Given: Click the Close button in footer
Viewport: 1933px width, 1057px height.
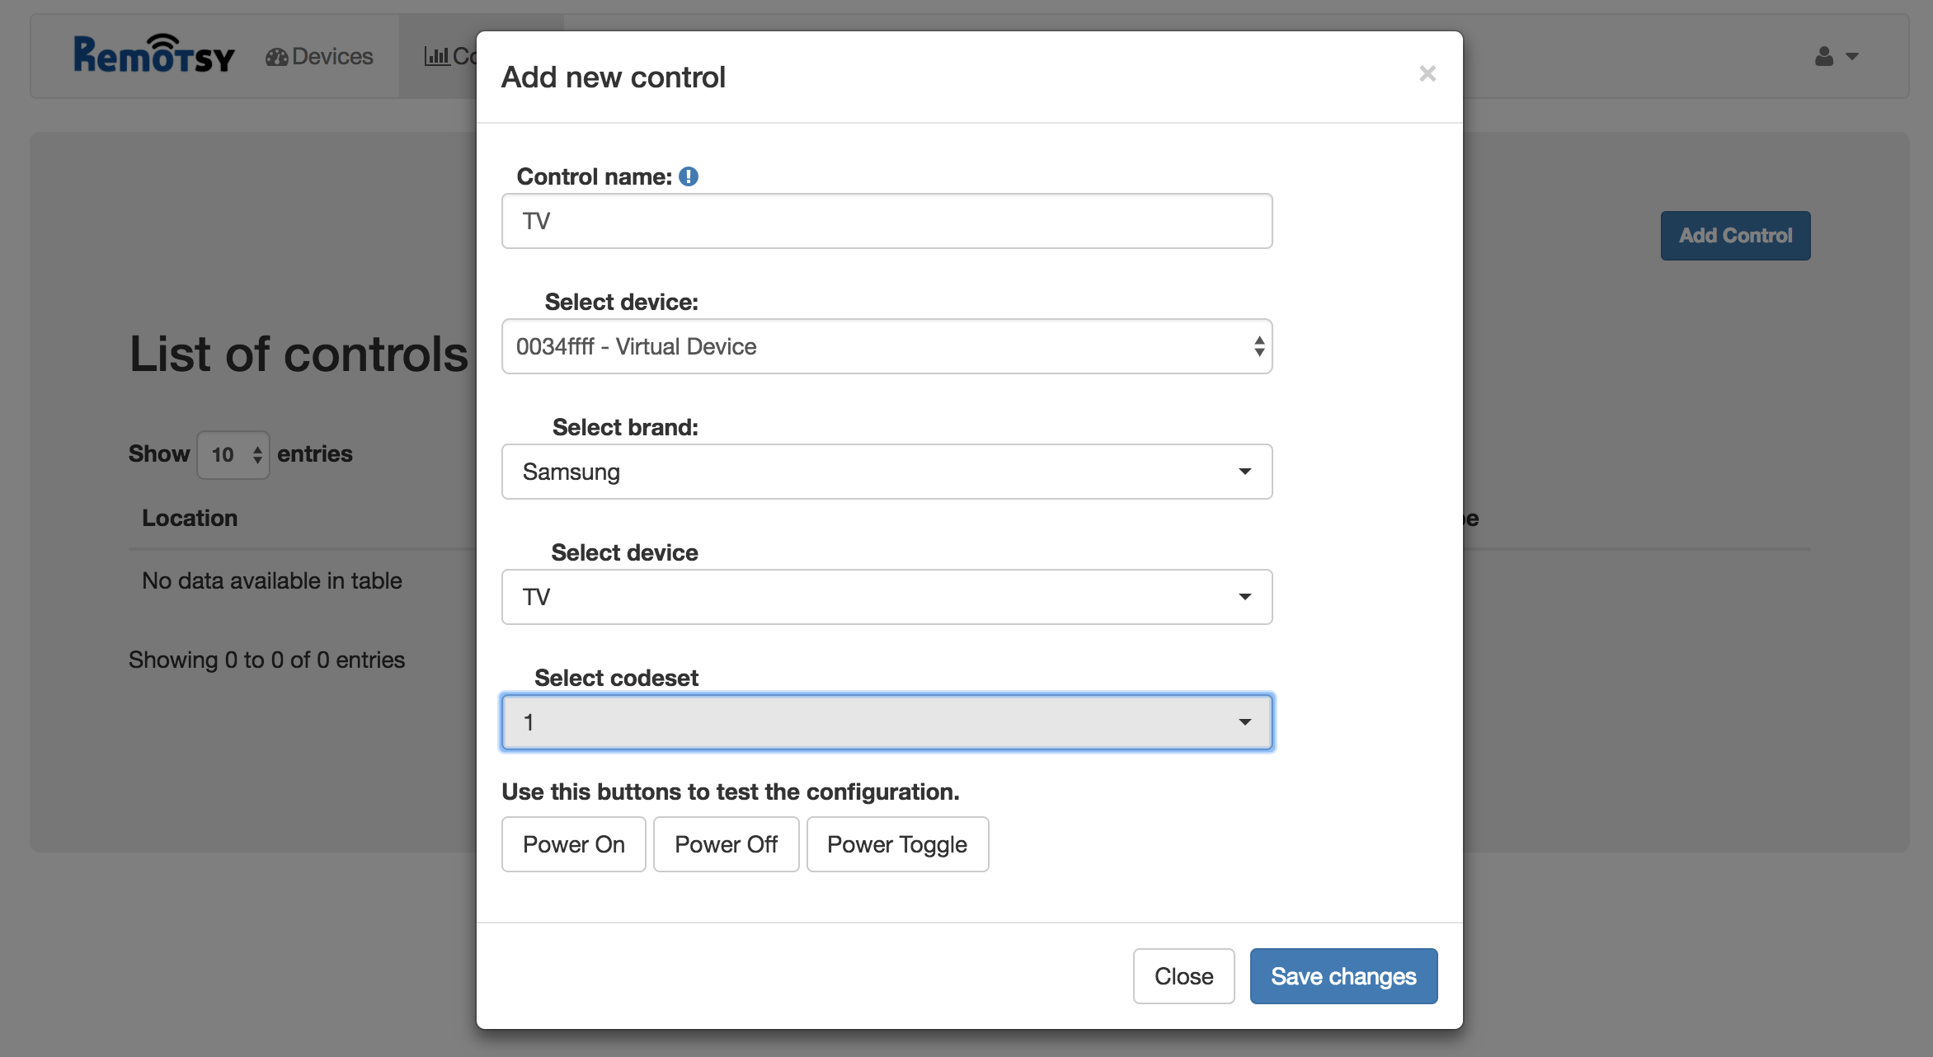Looking at the screenshot, I should point(1183,976).
